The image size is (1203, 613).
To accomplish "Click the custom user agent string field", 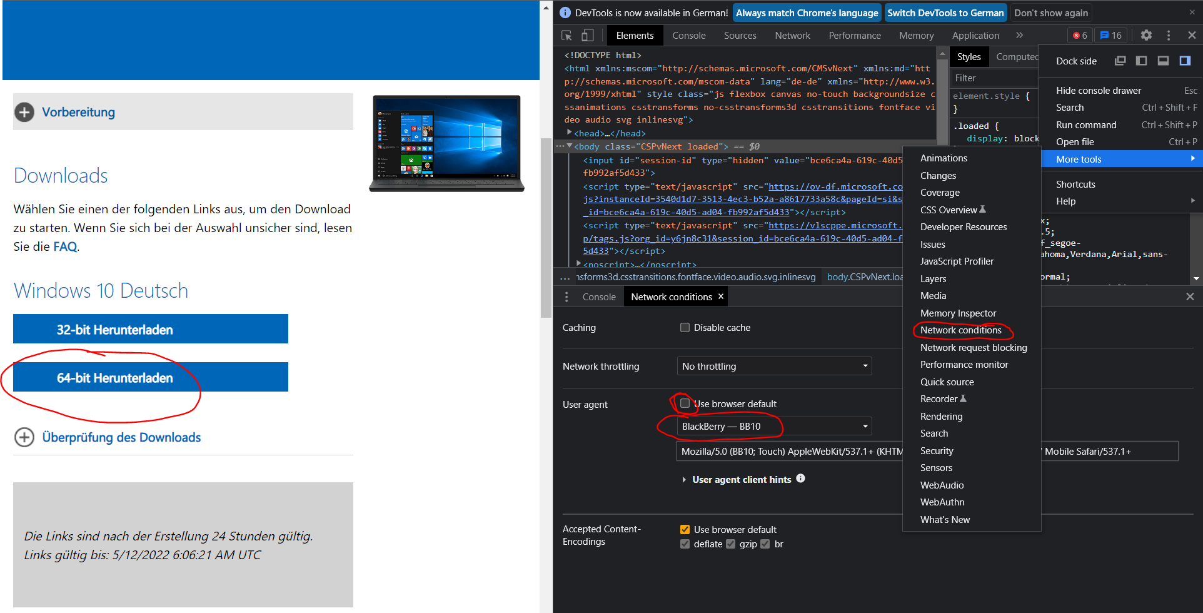I will [927, 451].
